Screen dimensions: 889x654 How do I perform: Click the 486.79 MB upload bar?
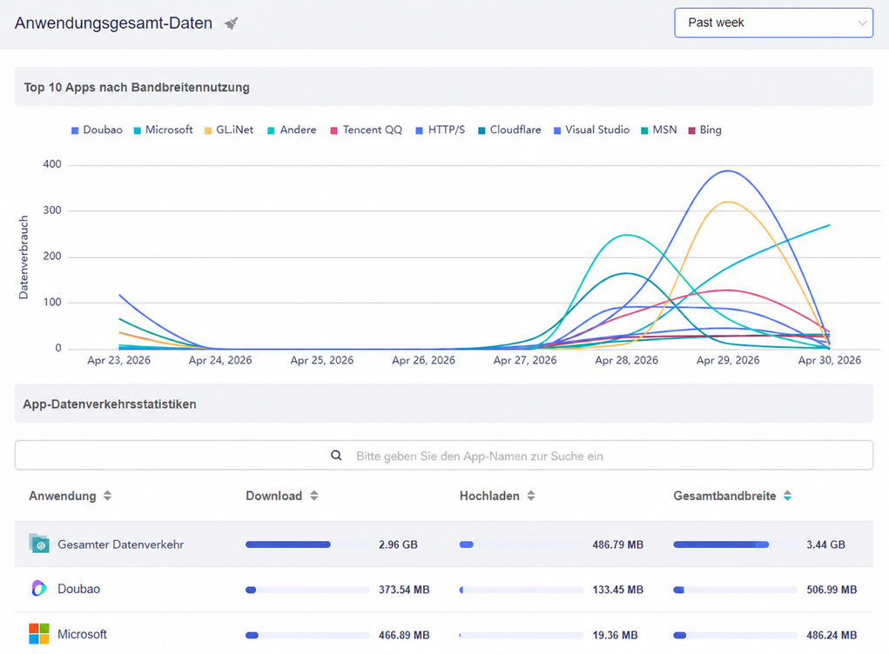(x=521, y=544)
